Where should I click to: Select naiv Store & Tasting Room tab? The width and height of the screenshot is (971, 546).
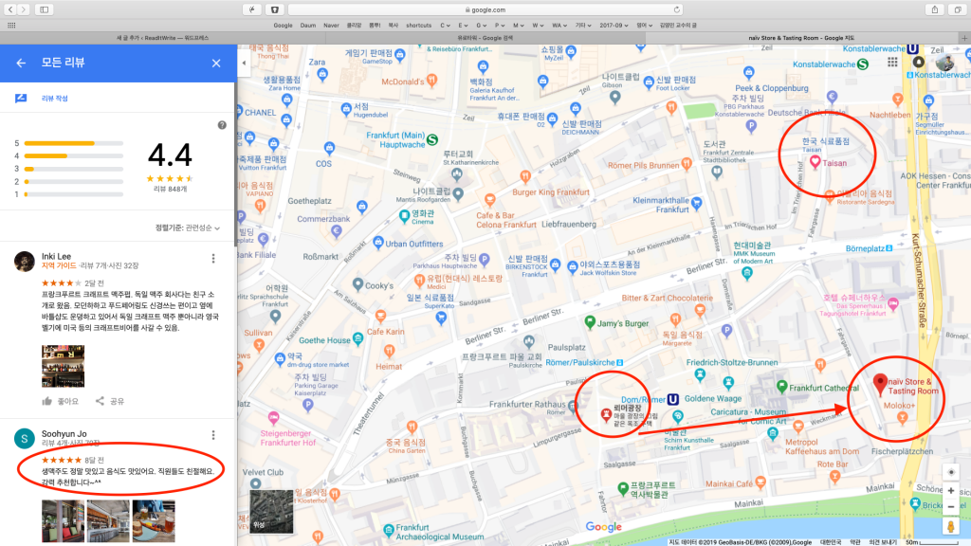pyautogui.click(x=800, y=38)
